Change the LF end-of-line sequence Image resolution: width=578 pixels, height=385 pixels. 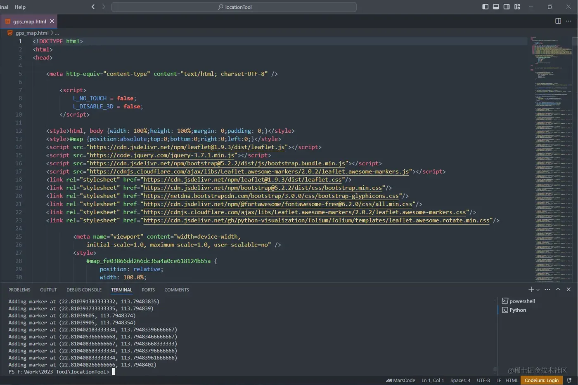point(499,380)
